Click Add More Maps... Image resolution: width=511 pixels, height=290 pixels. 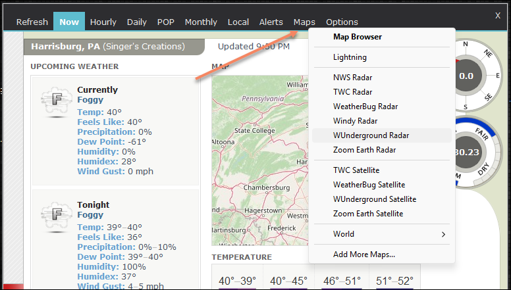pyautogui.click(x=363, y=254)
